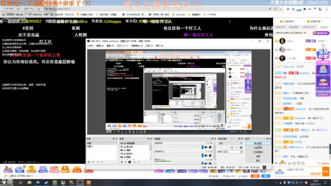Viewport: 331px width, 186px height.
Task: Open transition properties gear icon
Action: coord(241,148)
